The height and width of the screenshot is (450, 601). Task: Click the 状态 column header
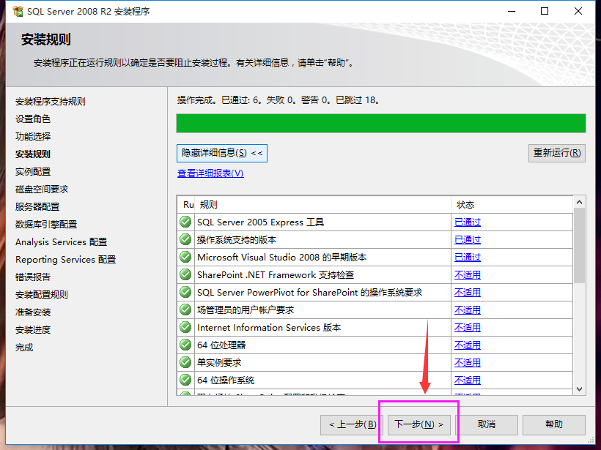click(x=512, y=205)
